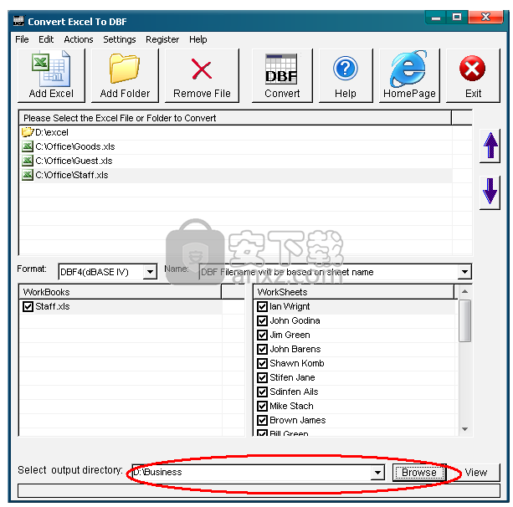Click the Please Select the Excel File header
The image size is (513, 507).
pos(235,118)
